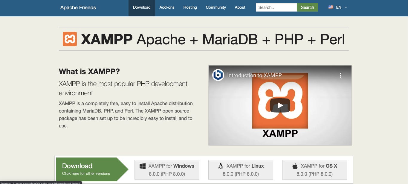This screenshot has width=408, height=184.
Task: Click the EN language label
Action: click(339, 7)
